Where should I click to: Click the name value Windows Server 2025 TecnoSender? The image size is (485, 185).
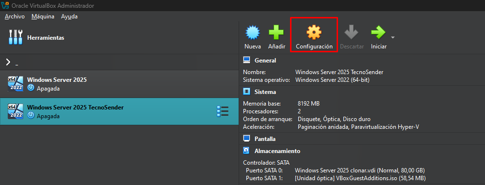click(339, 72)
